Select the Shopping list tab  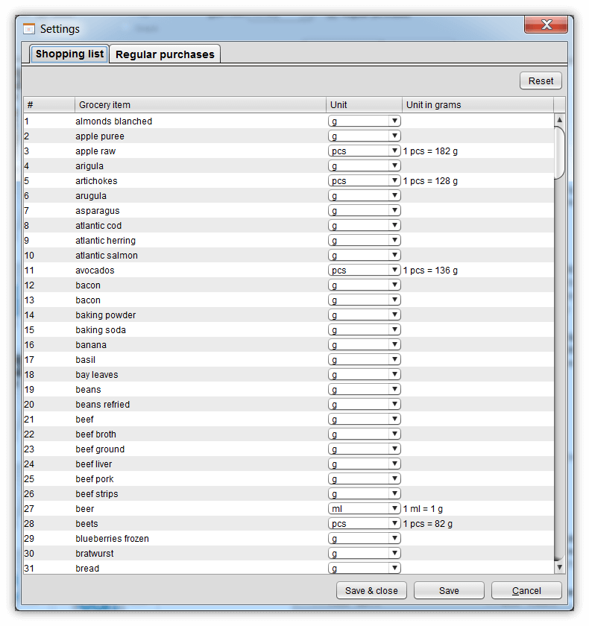tap(69, 54)
